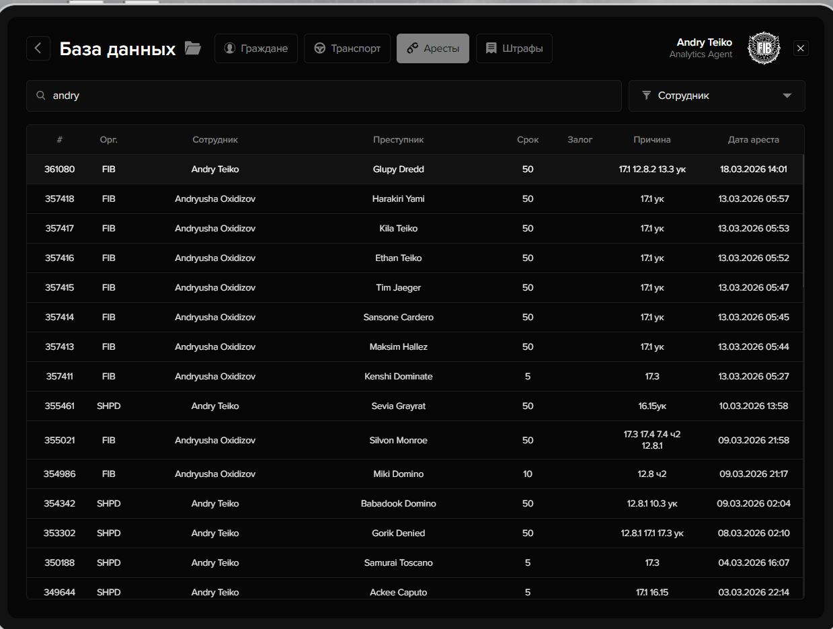The width and height of the screenshot is (833, 629).
Task: Click the Дата ареста column header
Action: coord(753,140)
